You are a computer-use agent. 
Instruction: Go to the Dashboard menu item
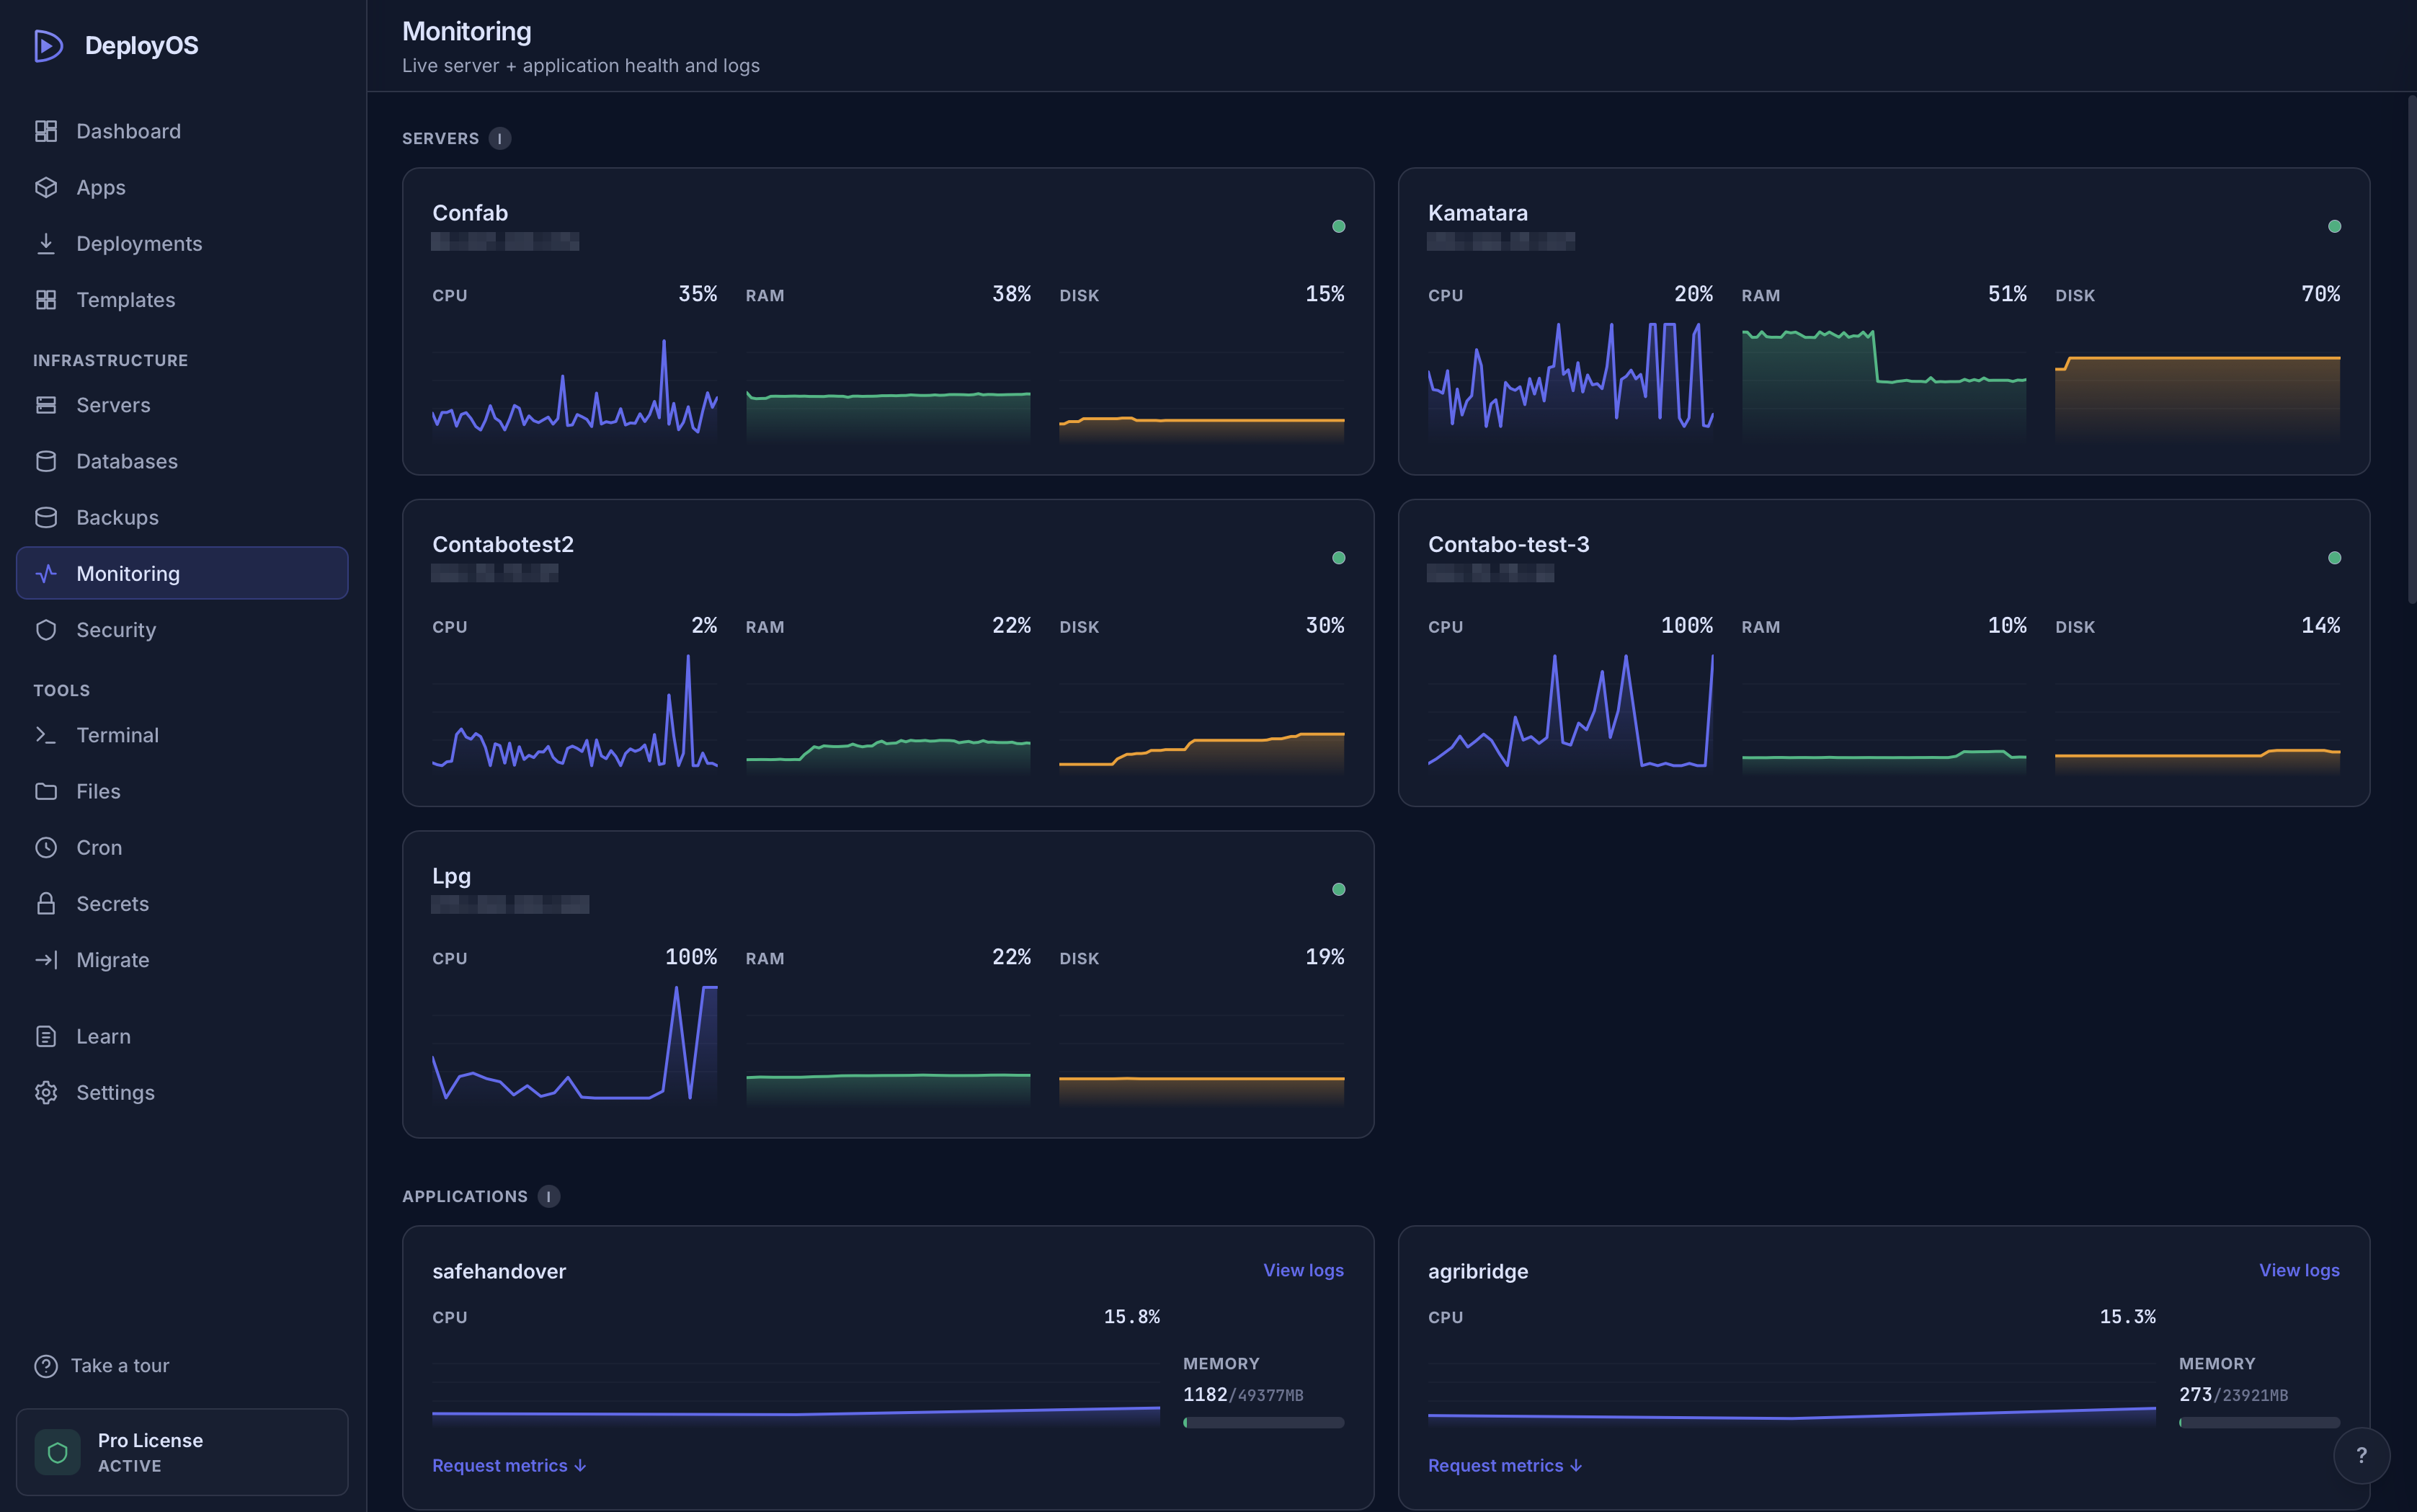coord(182,131)
